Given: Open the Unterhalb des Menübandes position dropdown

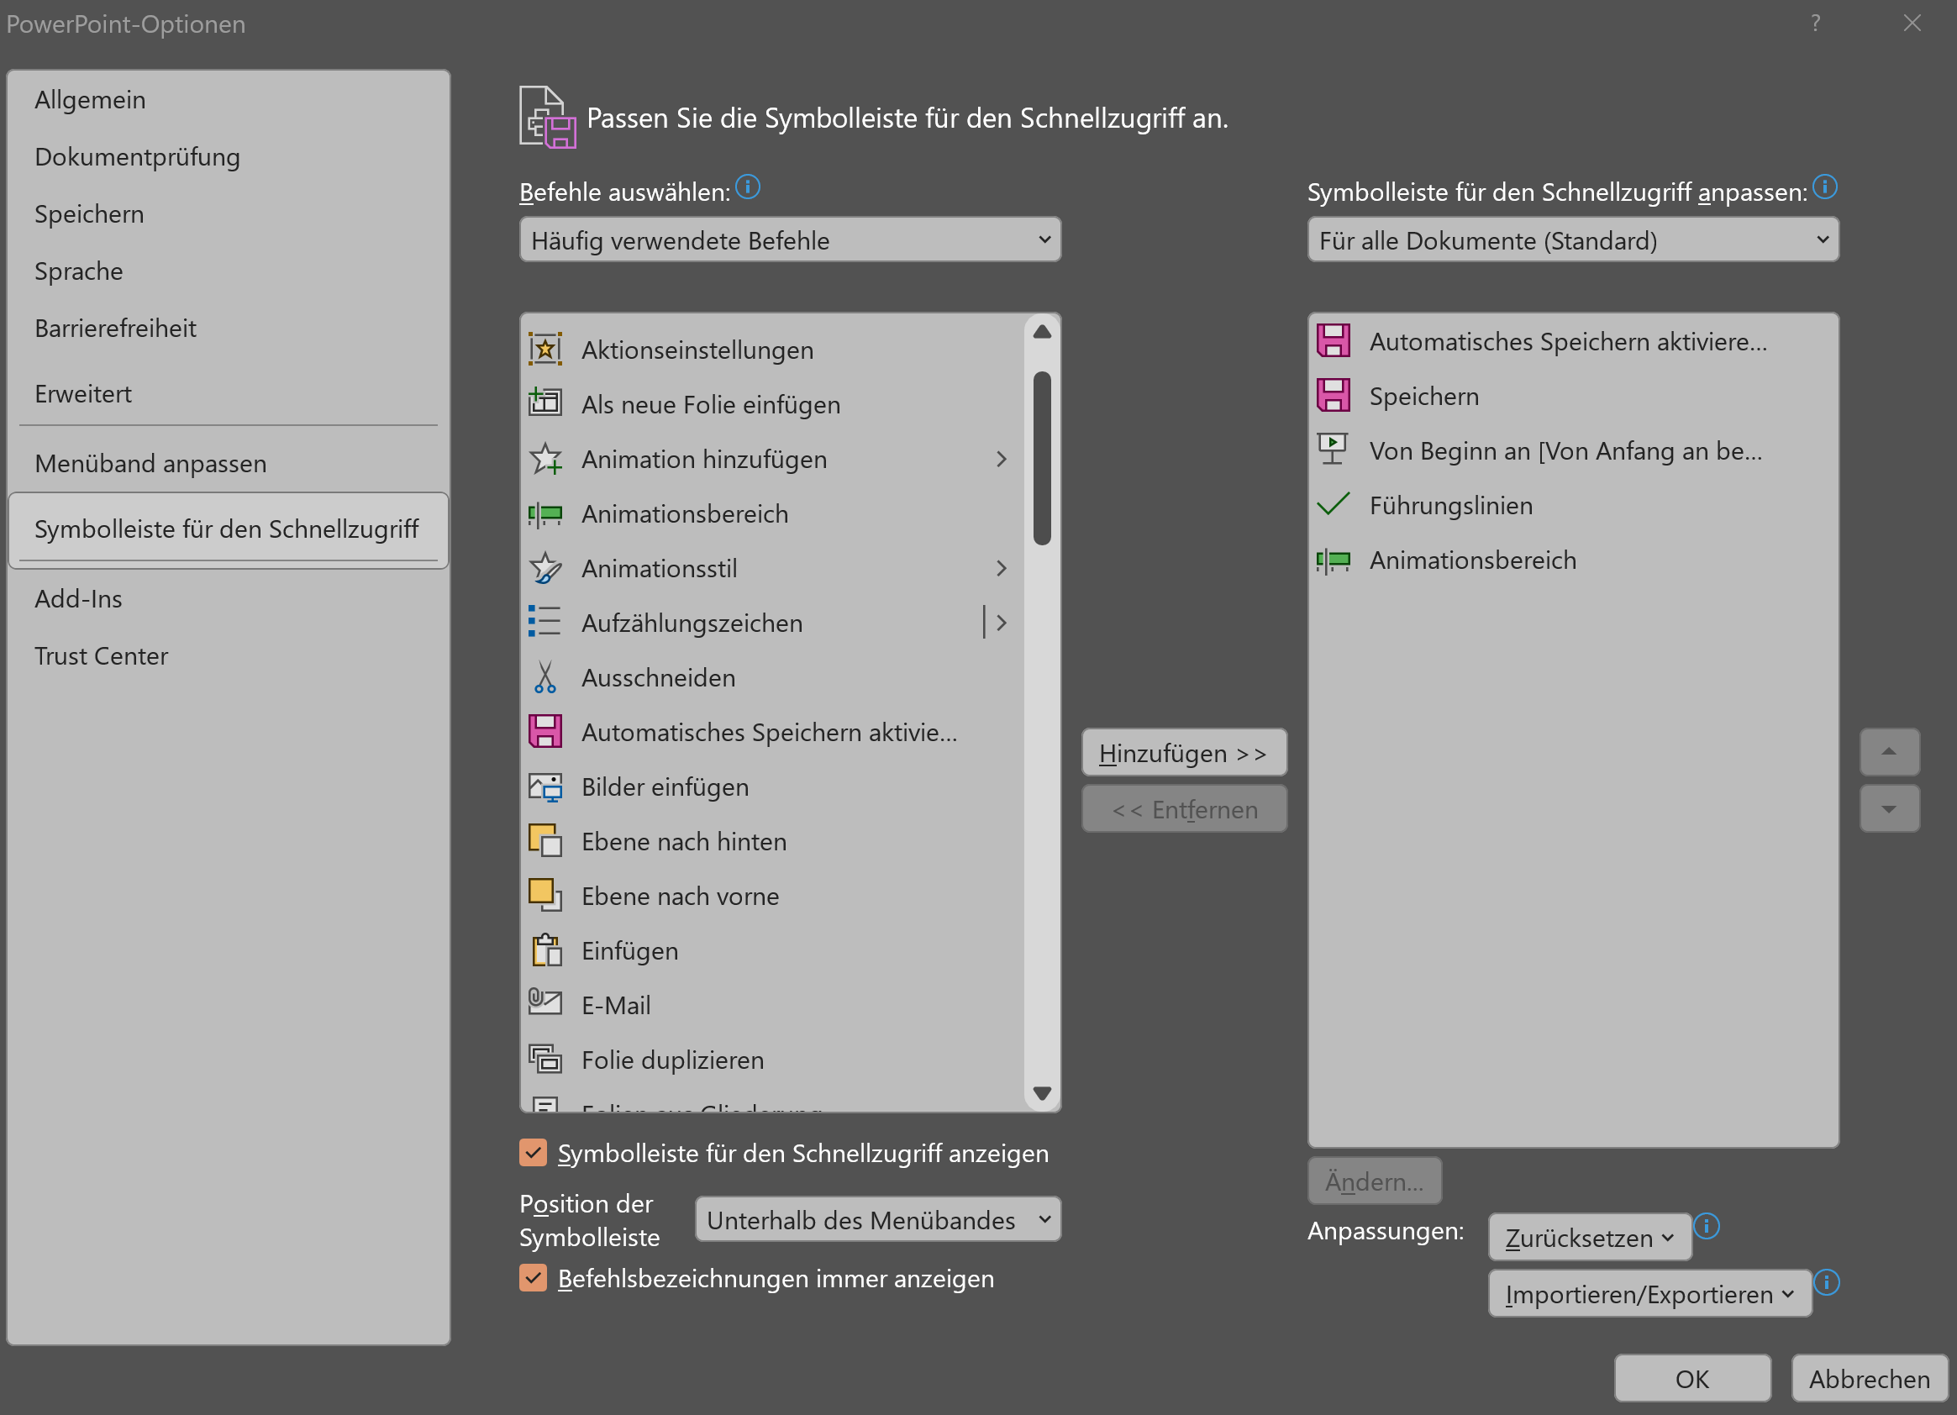Looking at the screenshot, I should (878, 1219).
